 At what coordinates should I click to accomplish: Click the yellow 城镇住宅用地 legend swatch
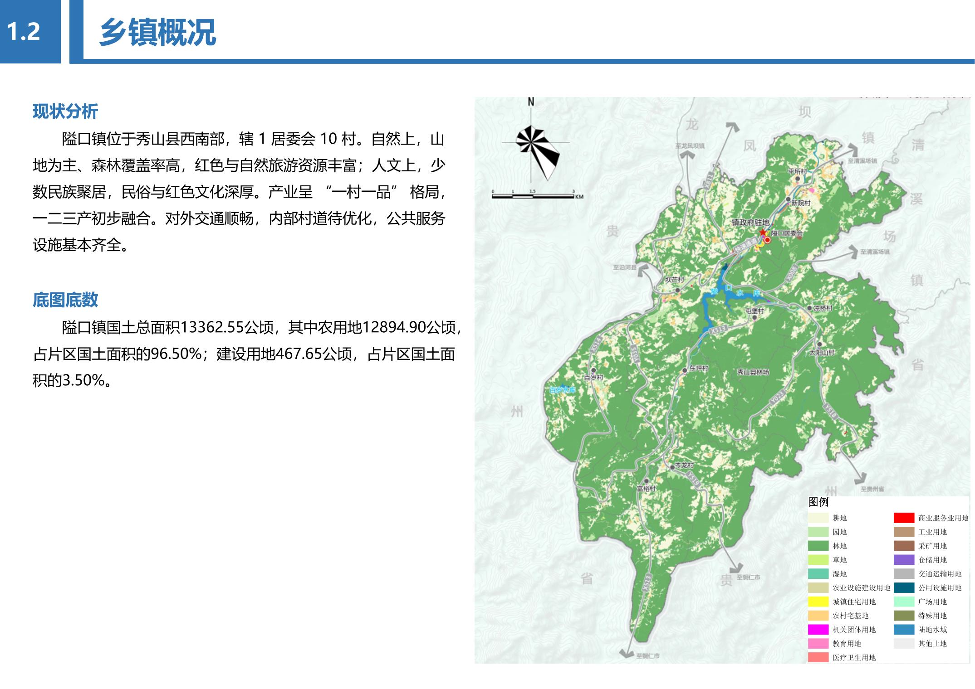818,602
